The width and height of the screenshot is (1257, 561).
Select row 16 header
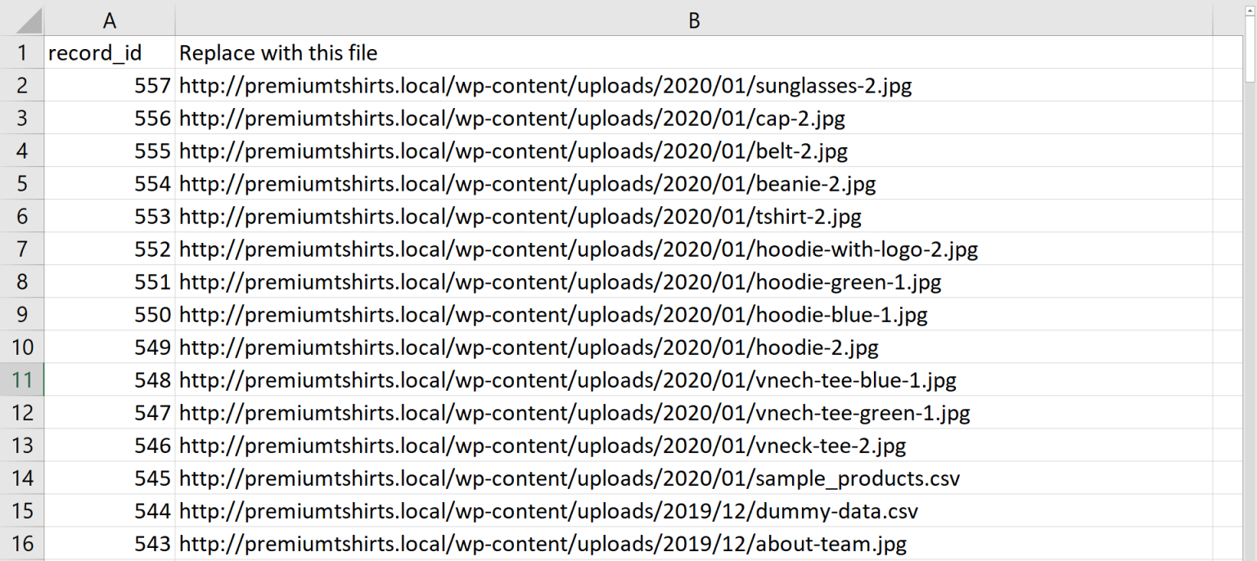(21, 543)
